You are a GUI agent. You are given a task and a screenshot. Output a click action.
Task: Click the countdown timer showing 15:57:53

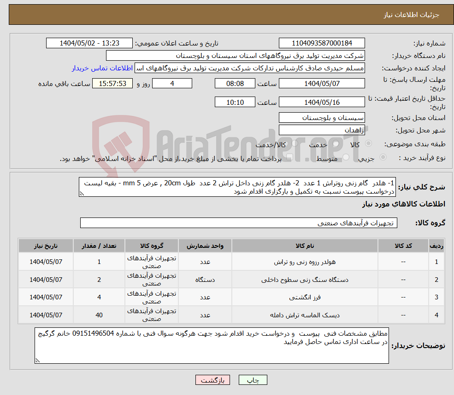[113, 83]
